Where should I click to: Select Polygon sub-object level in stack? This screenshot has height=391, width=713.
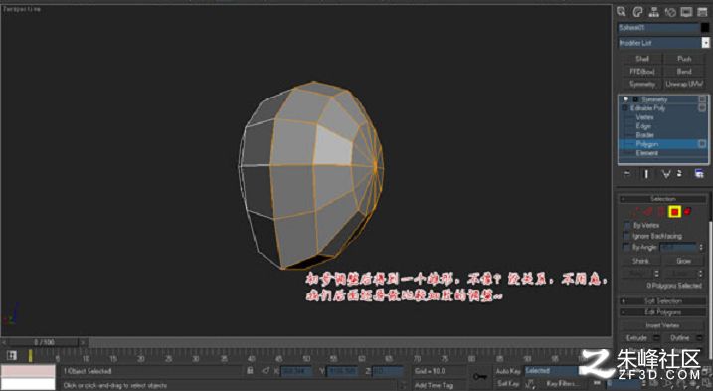click(647, 144)
